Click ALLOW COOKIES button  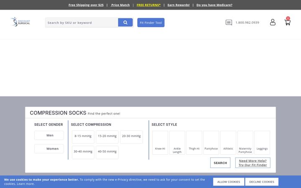pyautogui.click(x=229, y=182)
